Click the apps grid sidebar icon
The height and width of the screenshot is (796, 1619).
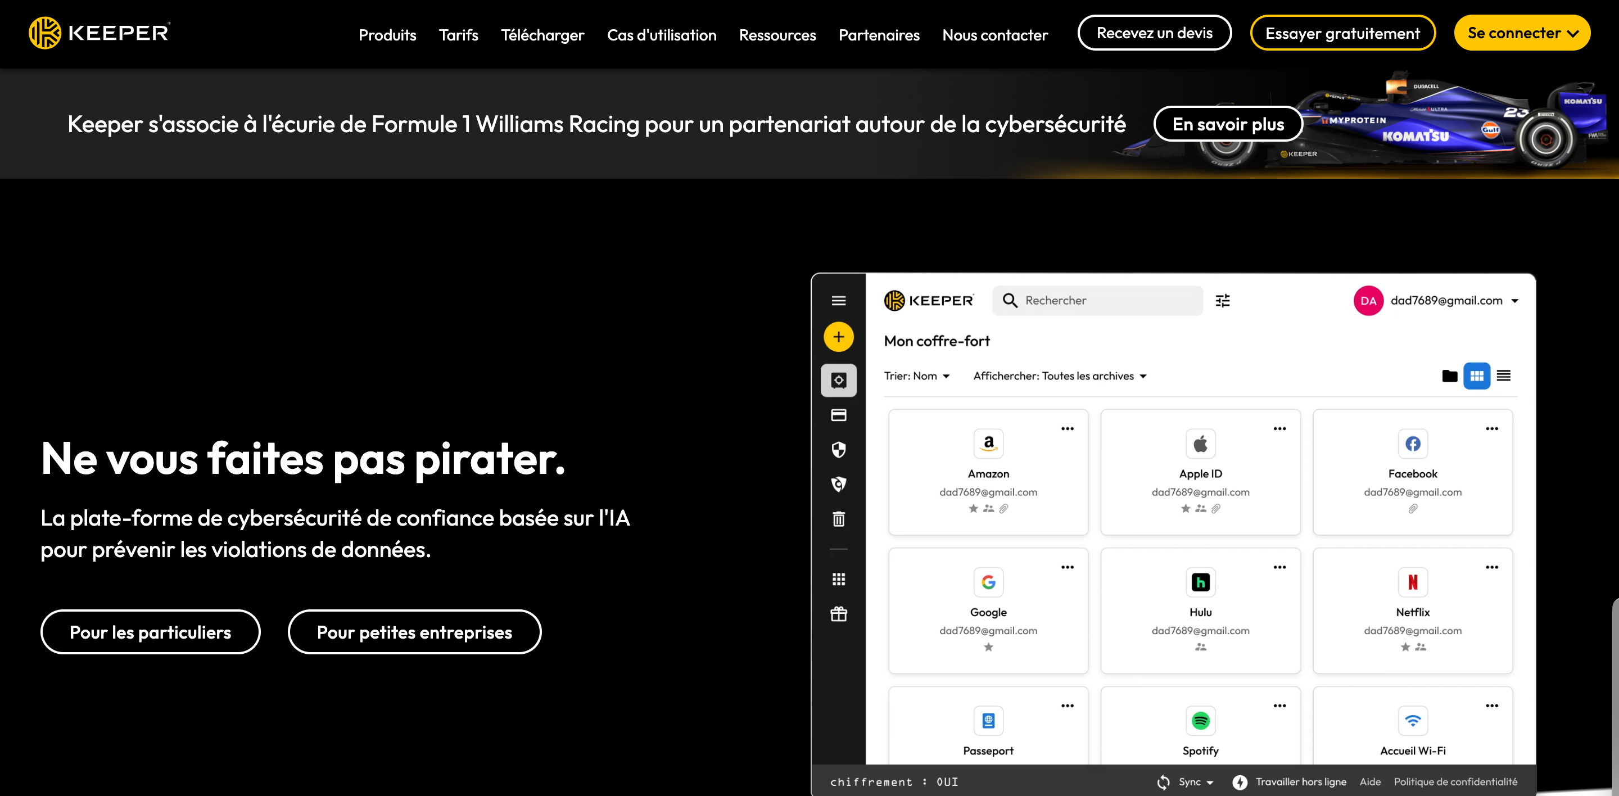click(x=838, y=579)
